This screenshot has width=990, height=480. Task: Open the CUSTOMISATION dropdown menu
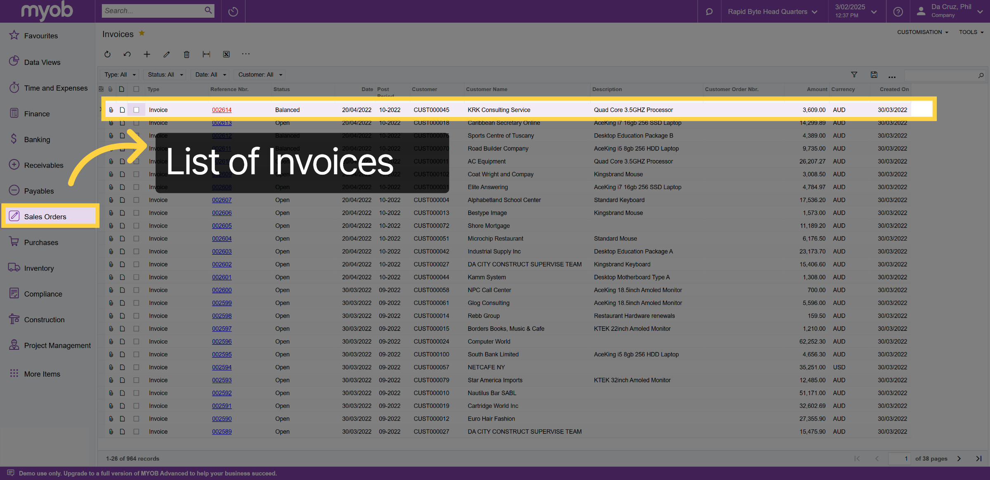(923, 32)
